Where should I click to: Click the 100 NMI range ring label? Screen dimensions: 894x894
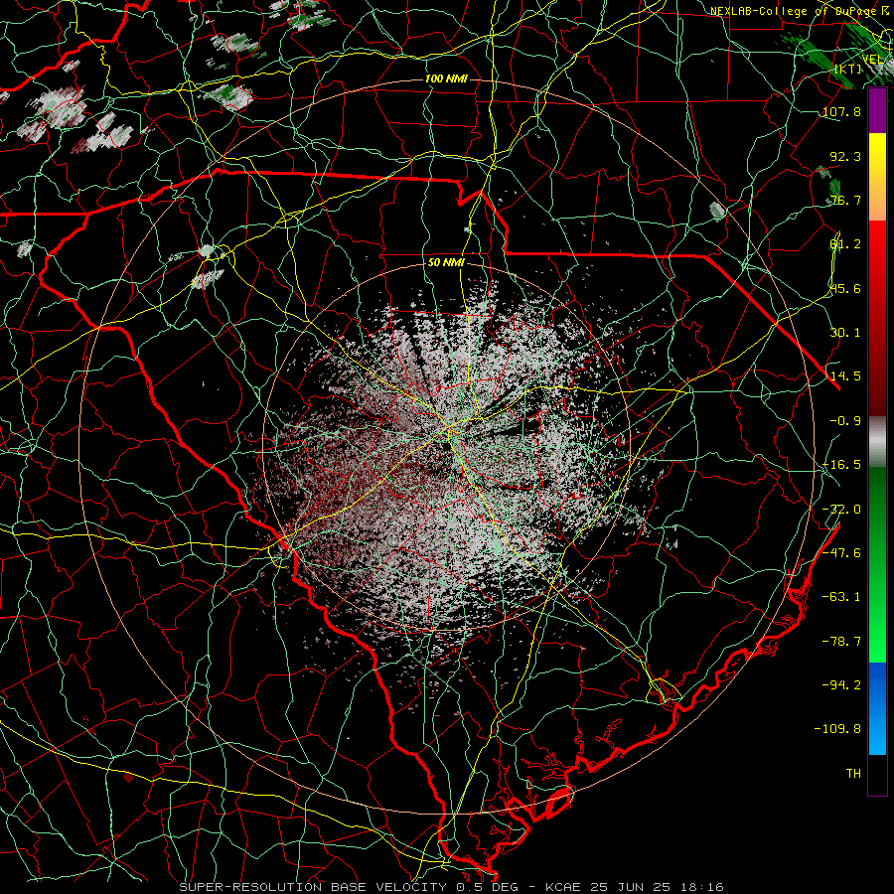tap(446, 78)
